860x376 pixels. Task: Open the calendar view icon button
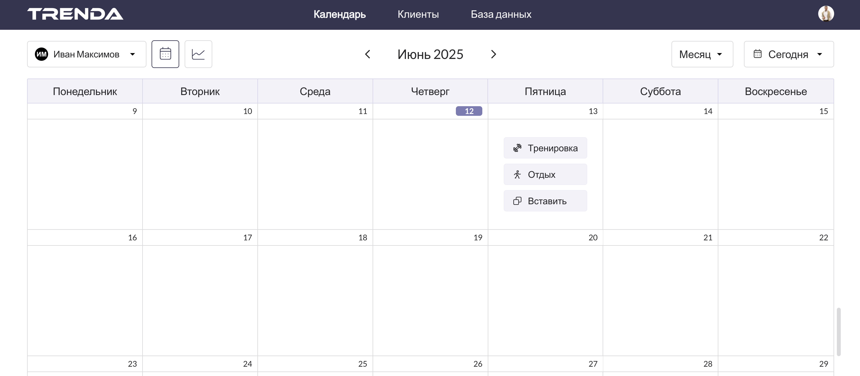tap(165, 54)
